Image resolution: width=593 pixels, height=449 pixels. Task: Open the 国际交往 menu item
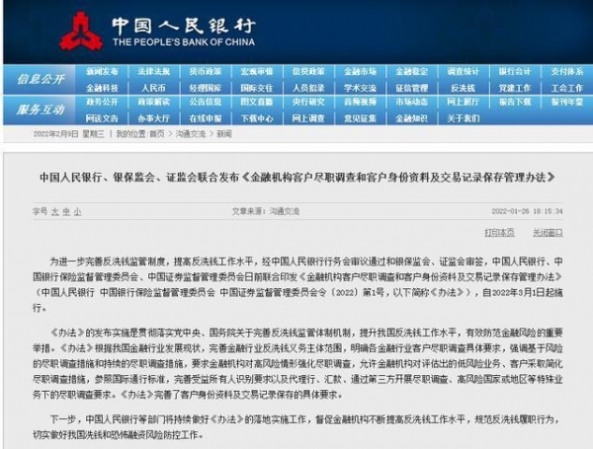257,89
